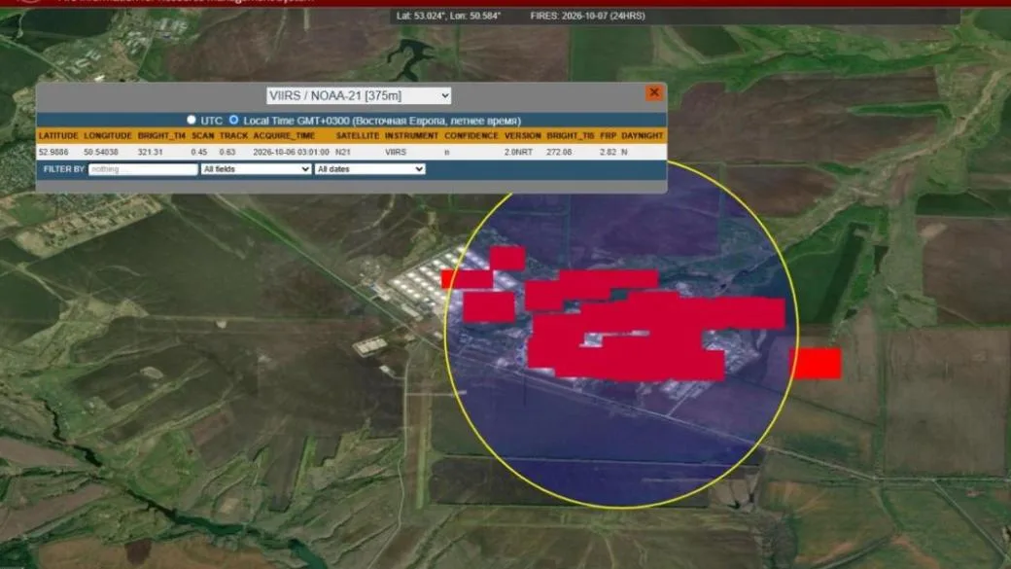Sort by the CONFIDENCE column header
The height and width of the screenshot is (569, 1011).
[471, 135]
